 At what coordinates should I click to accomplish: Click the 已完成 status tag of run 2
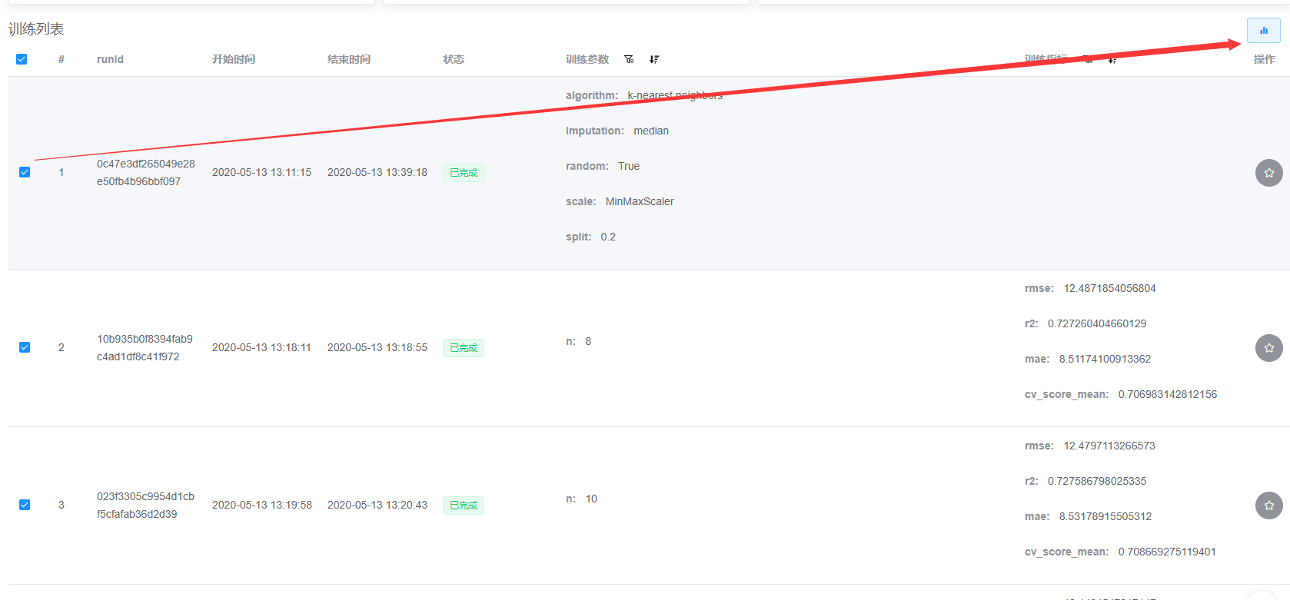pyautogui.click(x=464, y=348)
